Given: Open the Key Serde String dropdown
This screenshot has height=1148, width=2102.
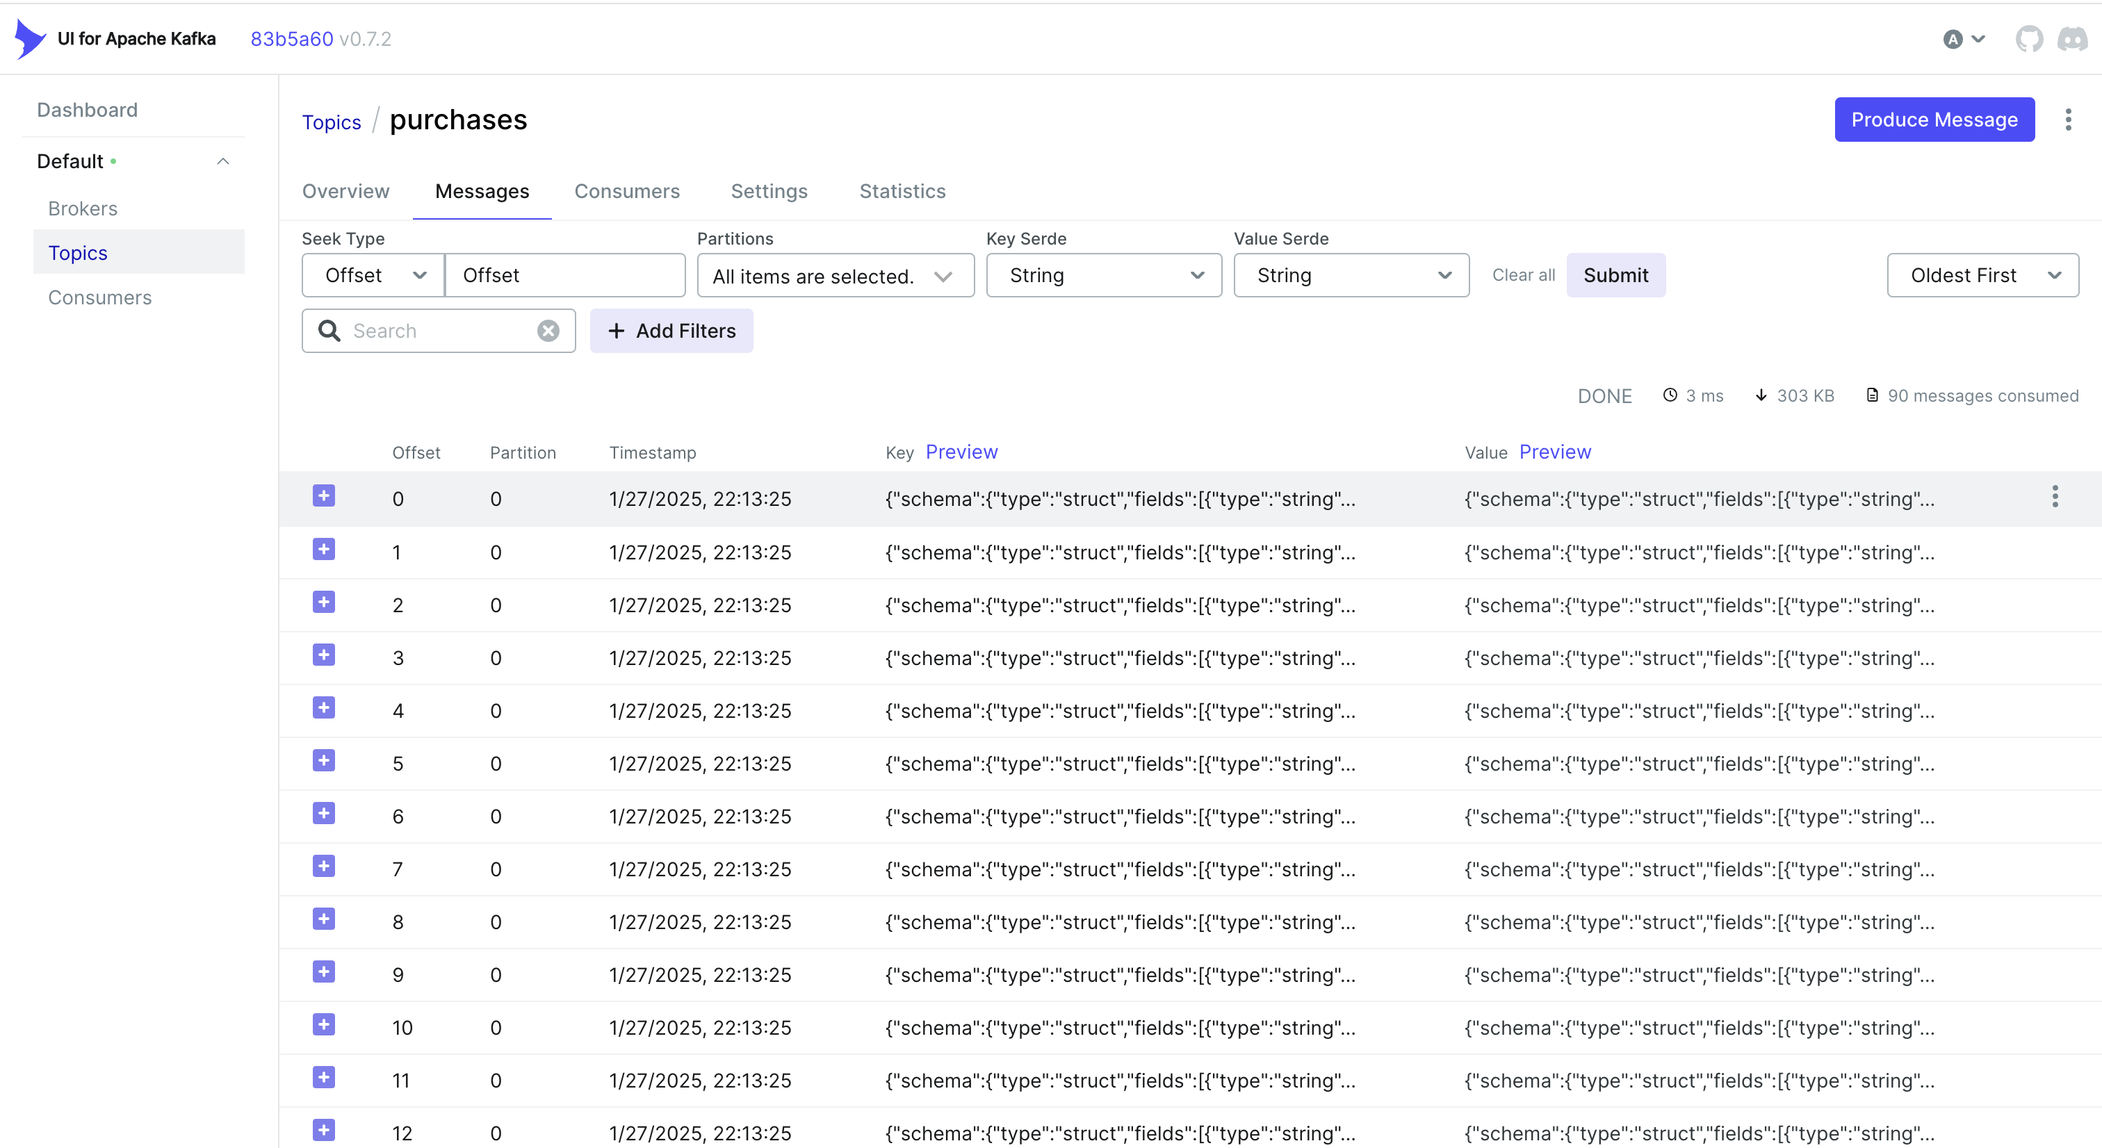Looking at the screenshot, I should click(x=1103, y=275).
